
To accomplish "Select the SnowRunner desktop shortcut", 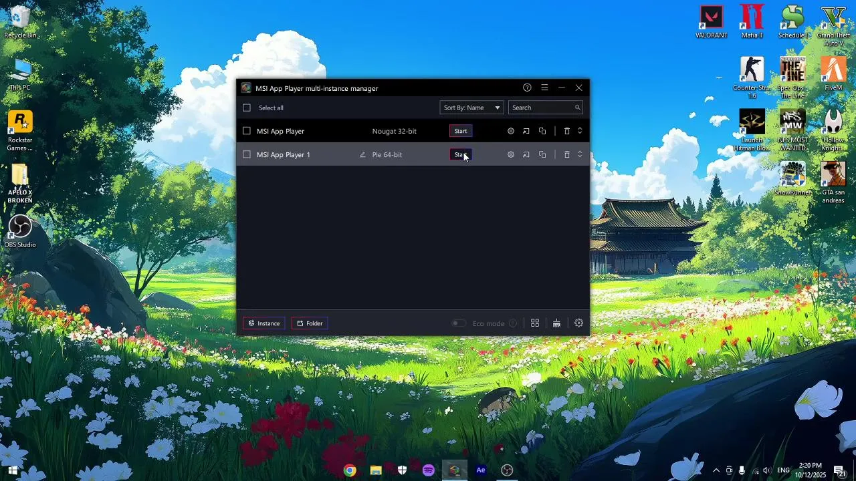I will click(792, 179).
